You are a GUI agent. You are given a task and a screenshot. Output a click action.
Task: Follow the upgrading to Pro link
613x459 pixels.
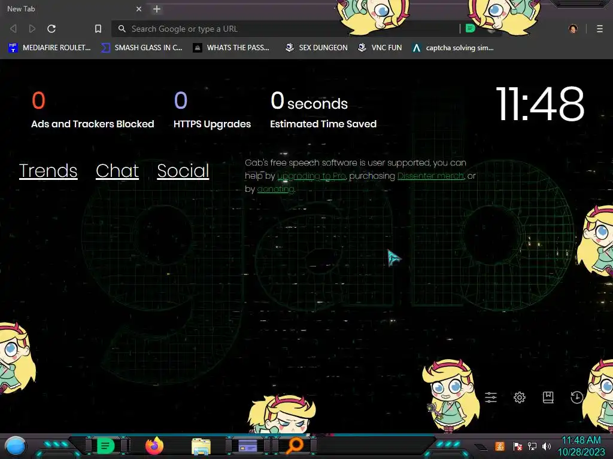(311, 176)
